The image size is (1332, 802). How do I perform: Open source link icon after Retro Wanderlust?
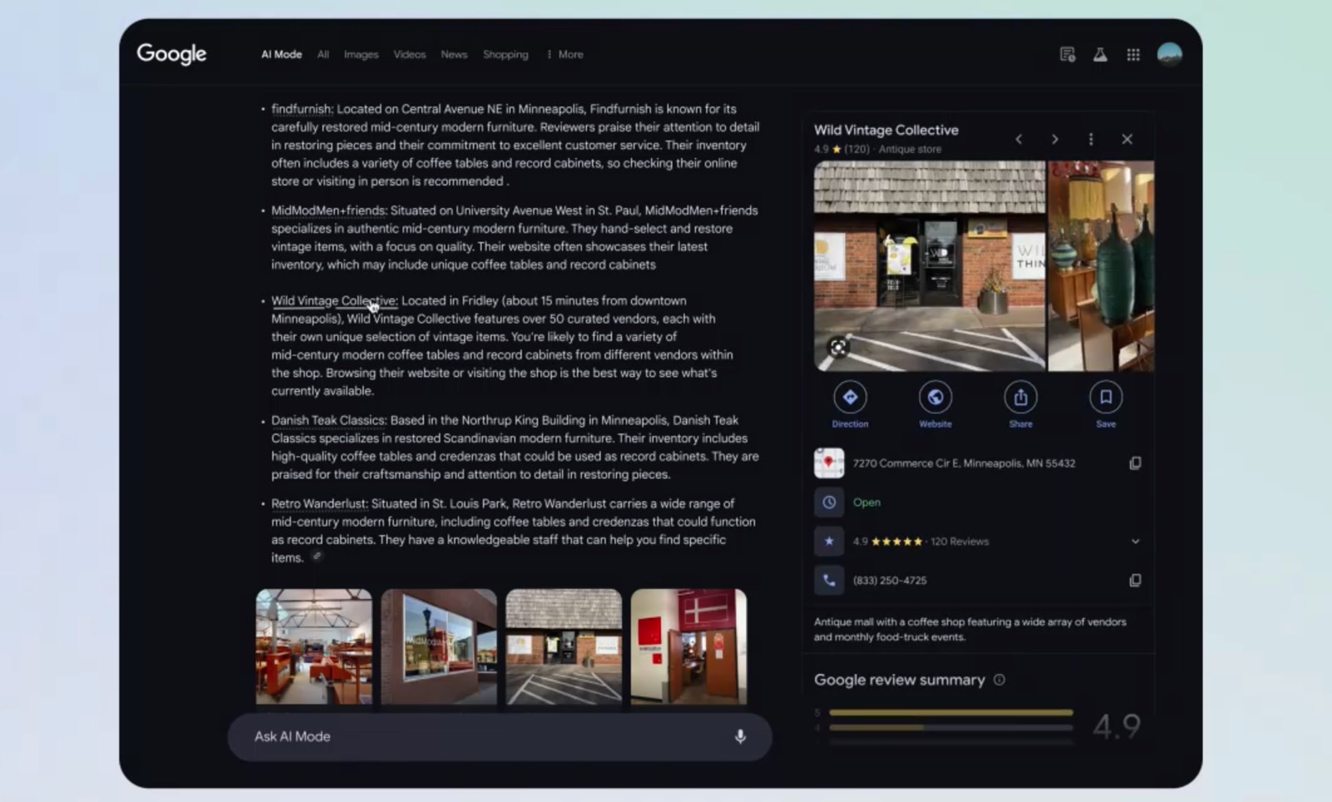(x=317, y=557)
